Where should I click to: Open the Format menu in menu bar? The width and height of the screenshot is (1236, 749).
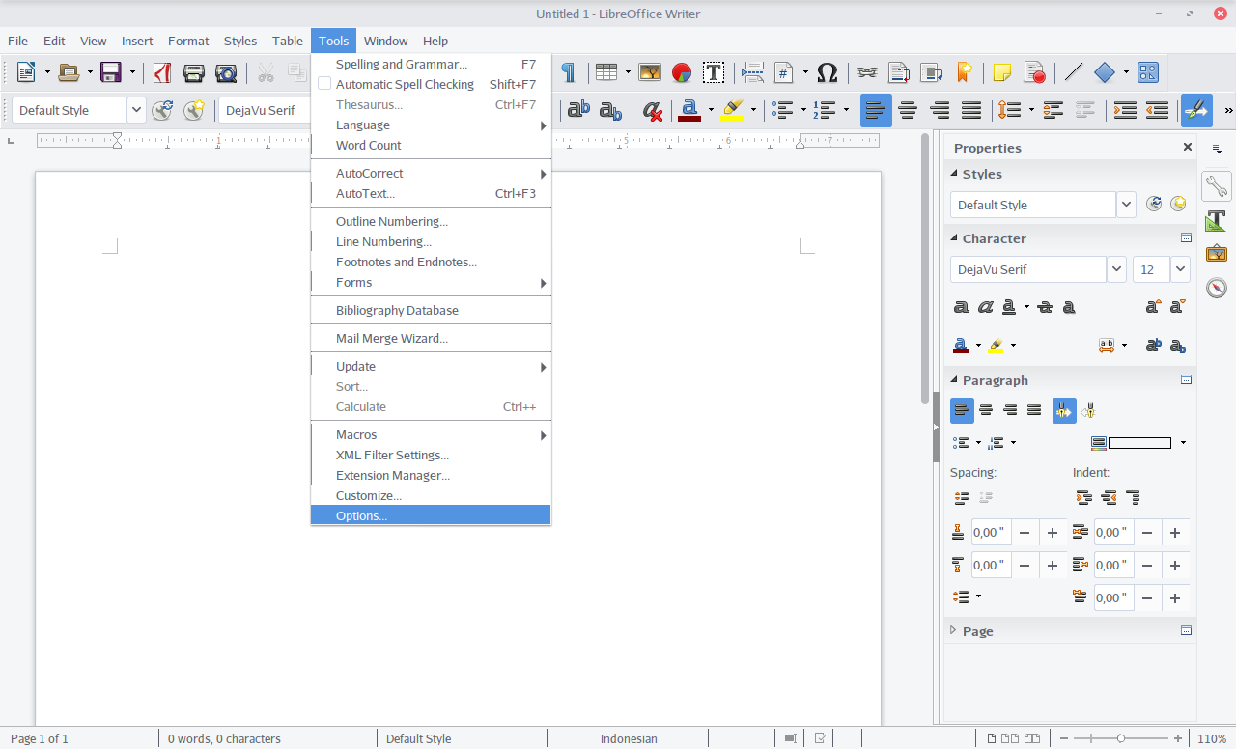pyautogui.click(x=188, y=41)
